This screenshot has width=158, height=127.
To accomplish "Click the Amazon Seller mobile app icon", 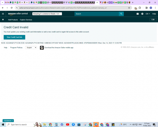I will (42, 48).
